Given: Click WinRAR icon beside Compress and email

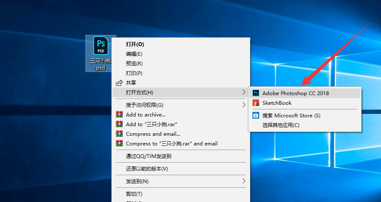Looking at the screenshot, I should pos(119,134).
